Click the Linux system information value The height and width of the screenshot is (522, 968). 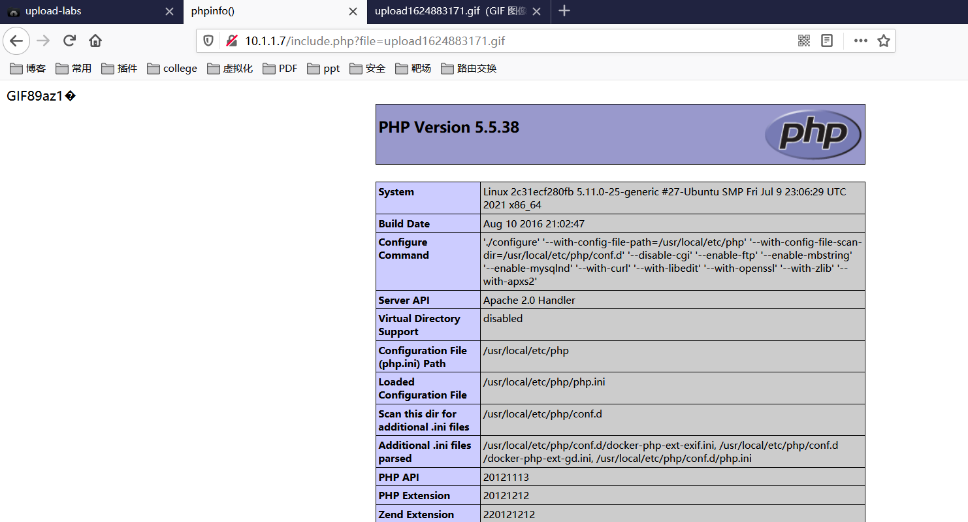pyautogui.click(x=664, y=198)
